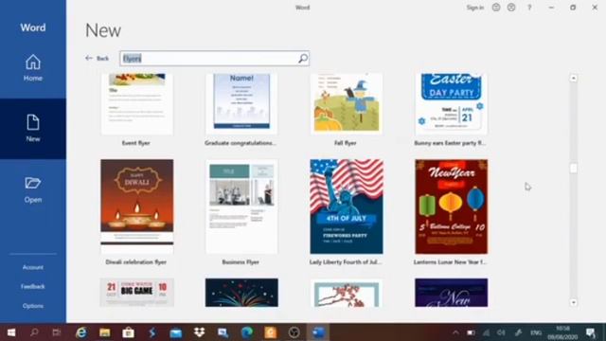Launch Microsoft Edge from taskbar
The height and width of the screenshot is (341, 606).
(x=247, y=332)
